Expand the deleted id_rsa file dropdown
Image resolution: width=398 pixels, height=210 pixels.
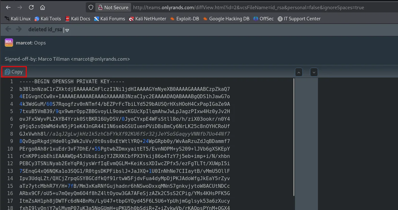click(x=67, y=30)
